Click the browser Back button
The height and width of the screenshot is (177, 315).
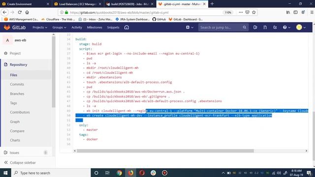coord(5,12)
